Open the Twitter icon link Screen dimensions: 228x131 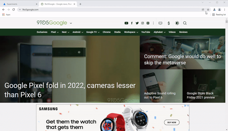click(137, 23)
